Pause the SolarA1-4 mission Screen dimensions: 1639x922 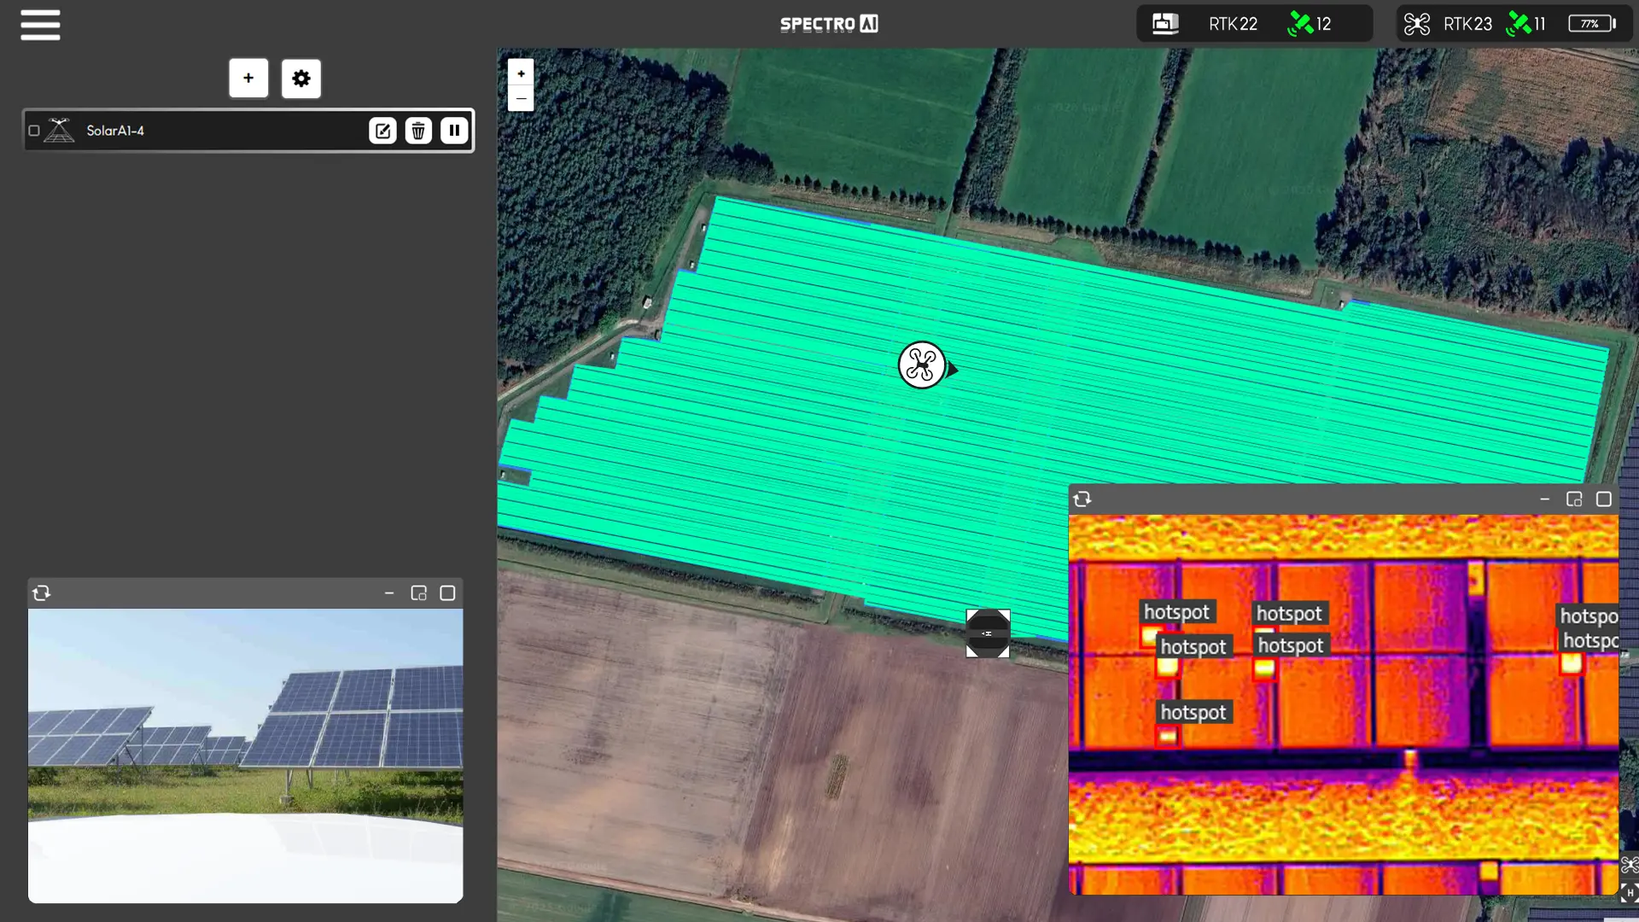click(x=453, y=131)
